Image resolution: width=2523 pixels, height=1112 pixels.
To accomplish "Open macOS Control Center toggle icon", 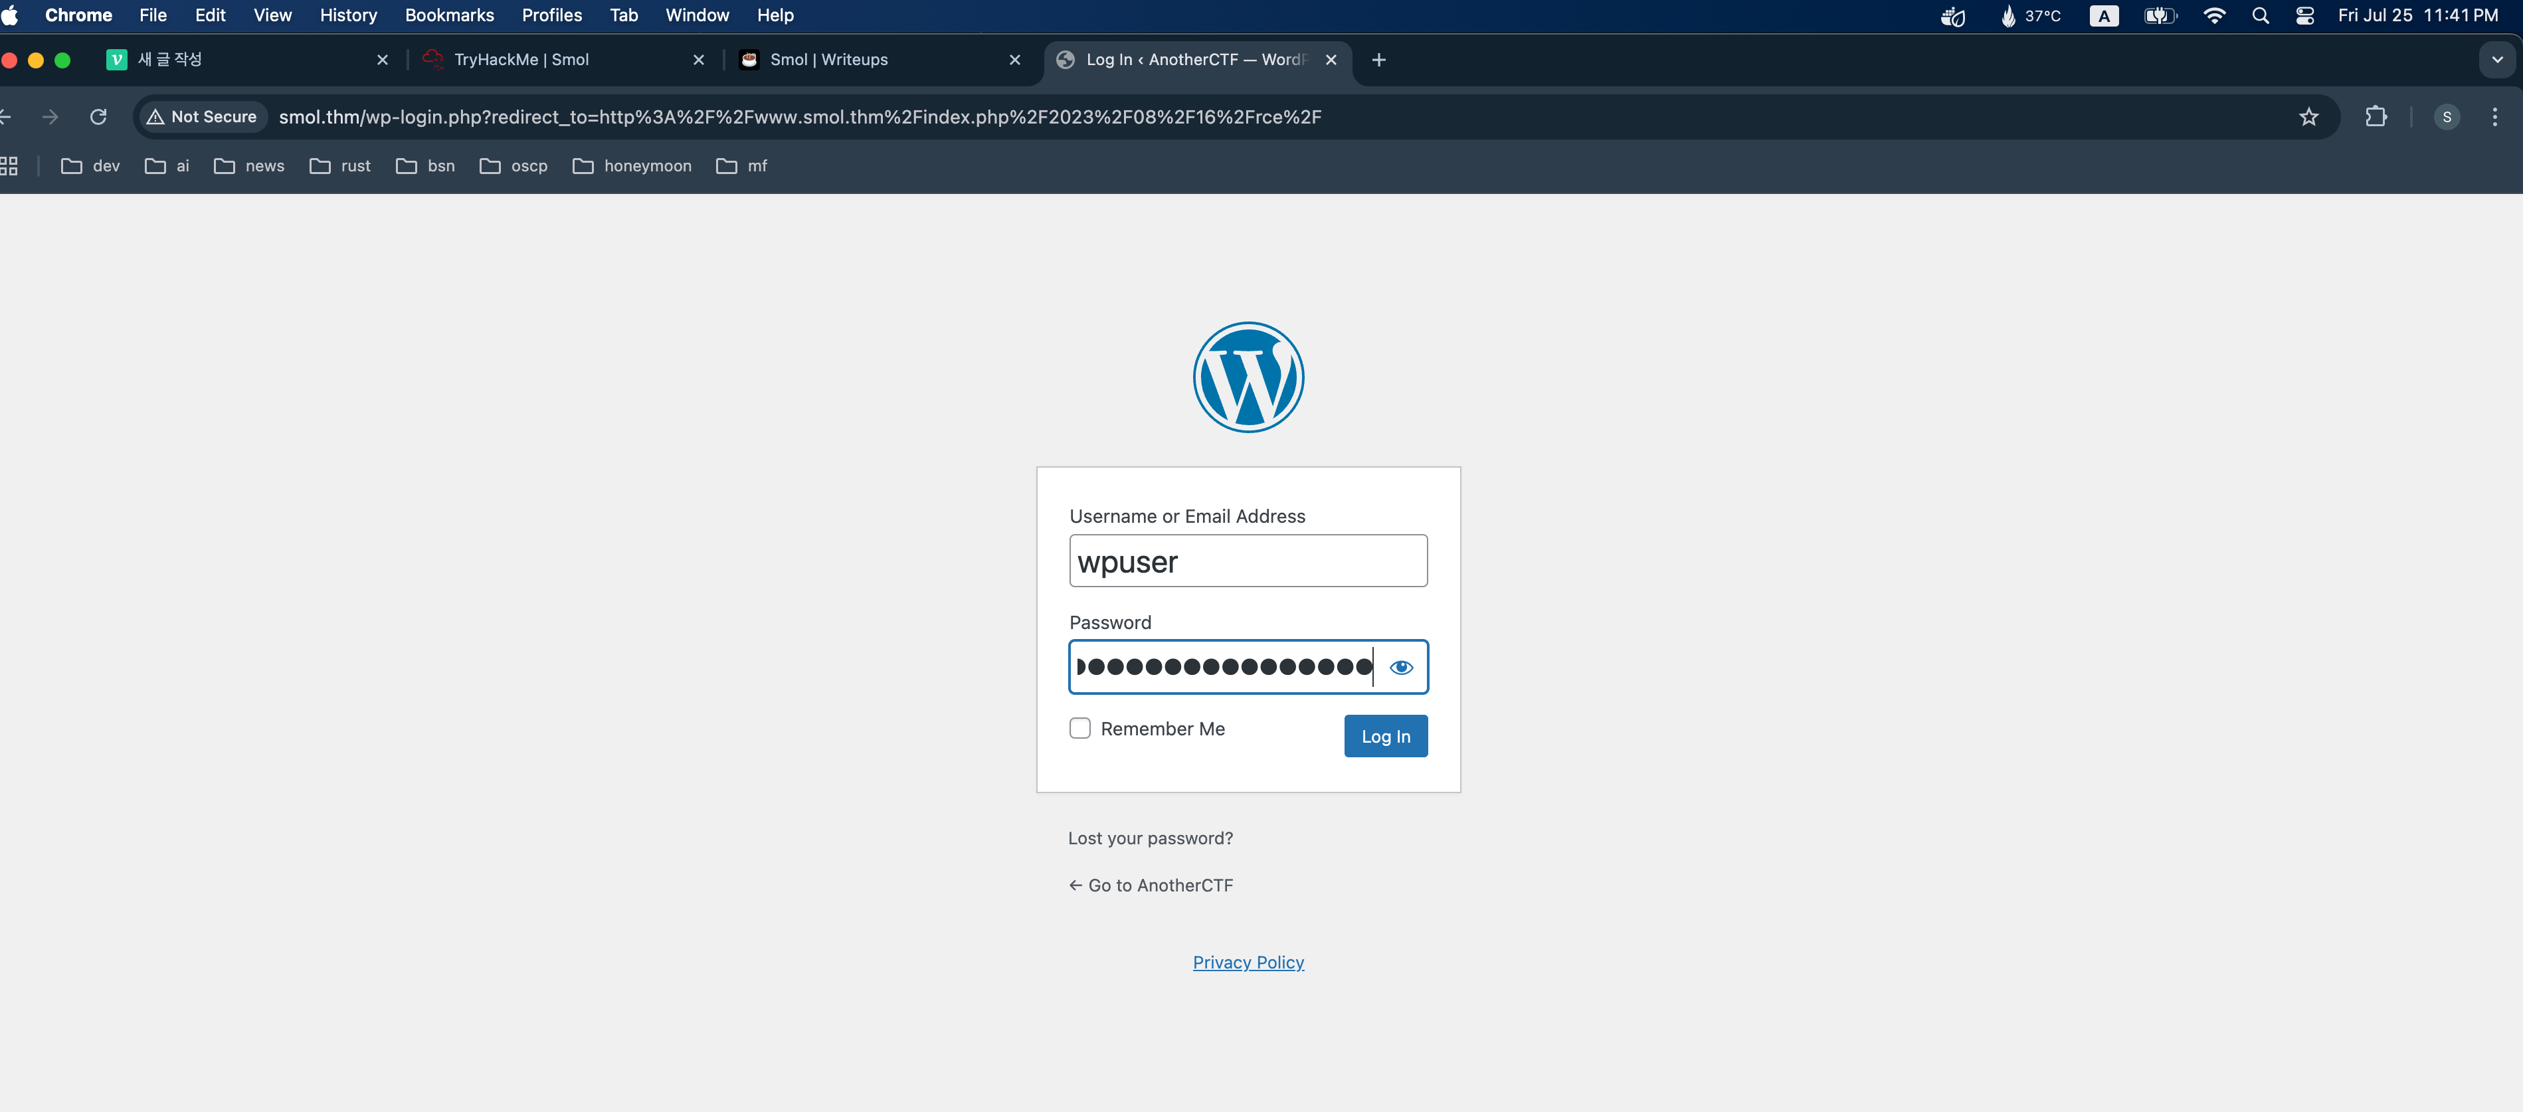I will [2304, 16].
